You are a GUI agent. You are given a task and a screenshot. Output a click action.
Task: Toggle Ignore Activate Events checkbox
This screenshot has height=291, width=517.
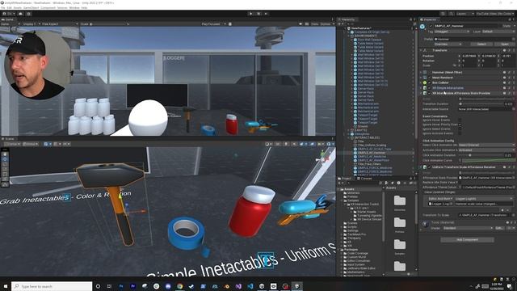tap(460, 133)
